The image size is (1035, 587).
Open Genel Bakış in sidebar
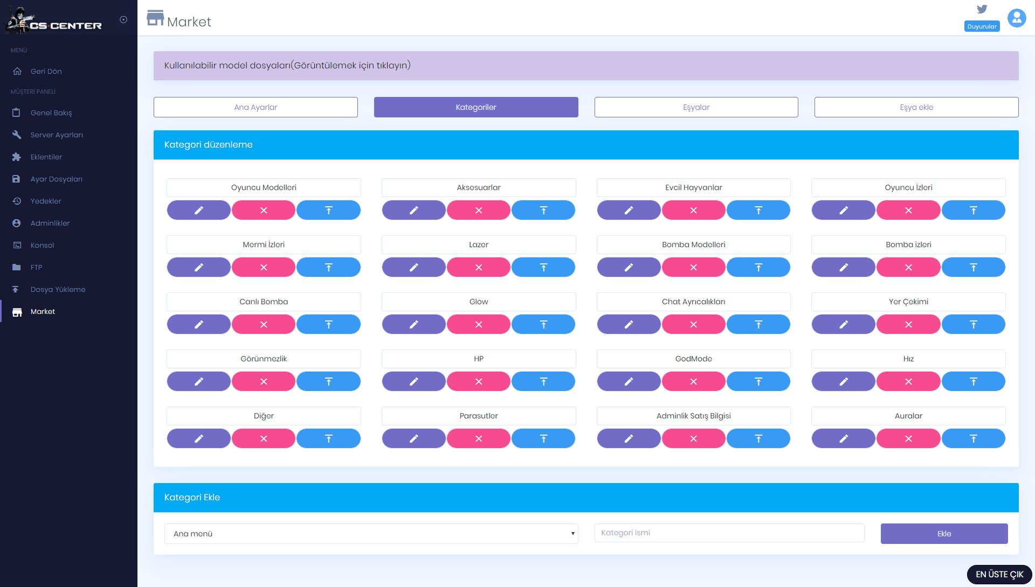coord(68,113)
